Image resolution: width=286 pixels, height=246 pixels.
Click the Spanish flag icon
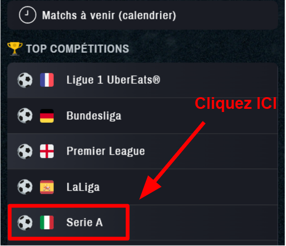[47, 187]
